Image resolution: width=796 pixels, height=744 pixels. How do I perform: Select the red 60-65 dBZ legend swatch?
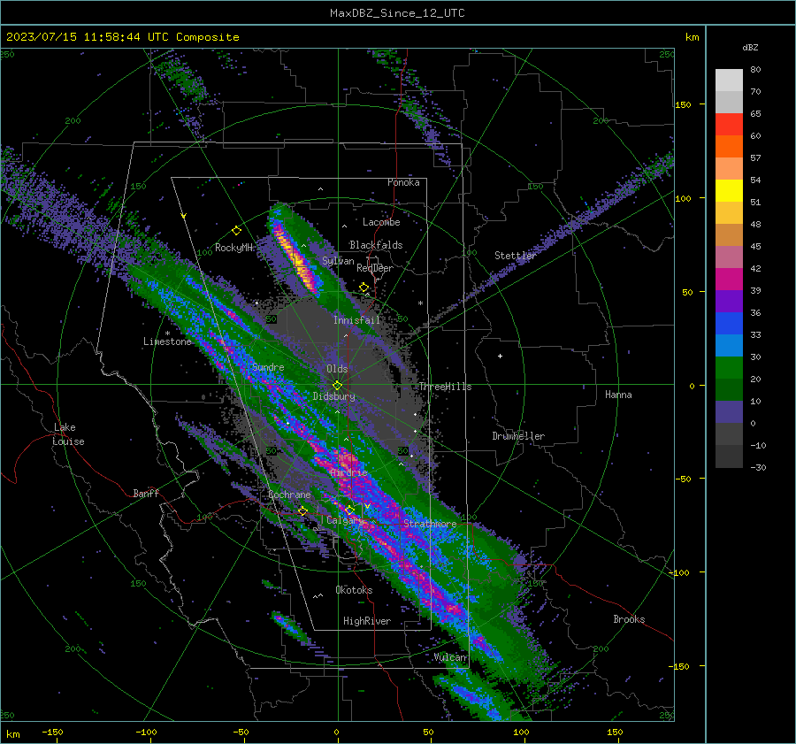[x=729, y=125]
